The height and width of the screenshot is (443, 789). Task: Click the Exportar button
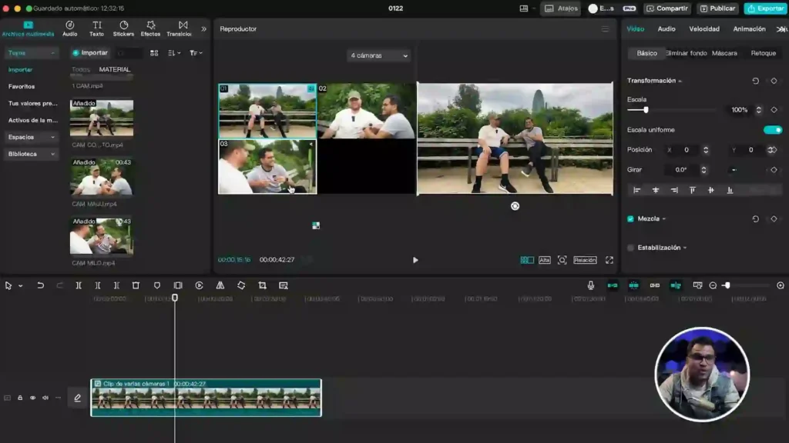(x=765, y=8)
